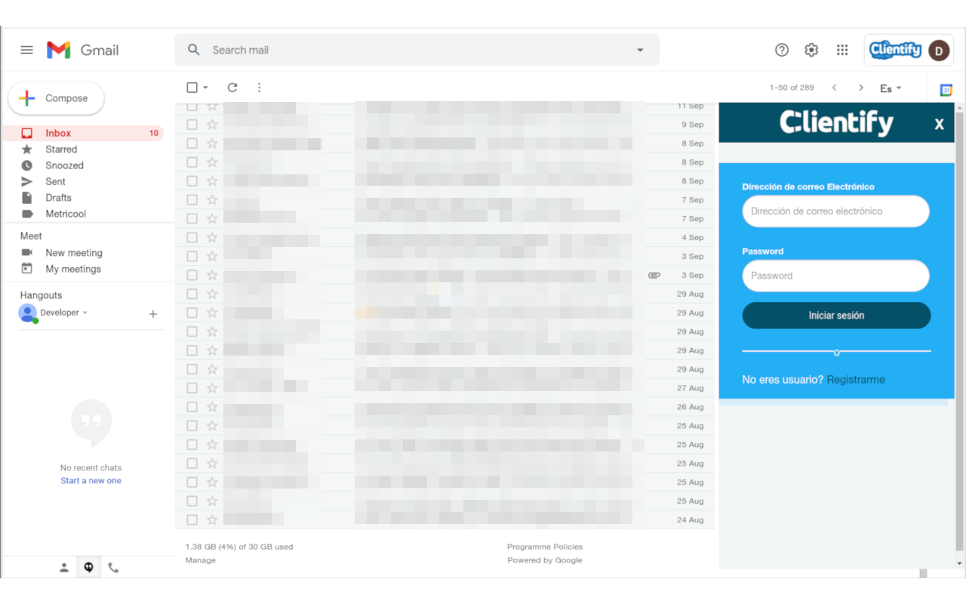Screen dimensions: 966x604
Task: Select the 4 Sep email checkbox
Action: pyautogui.click(x=192, y=238)
